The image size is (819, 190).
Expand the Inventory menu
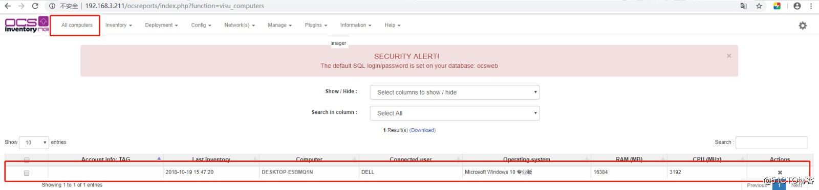[119, 25]
